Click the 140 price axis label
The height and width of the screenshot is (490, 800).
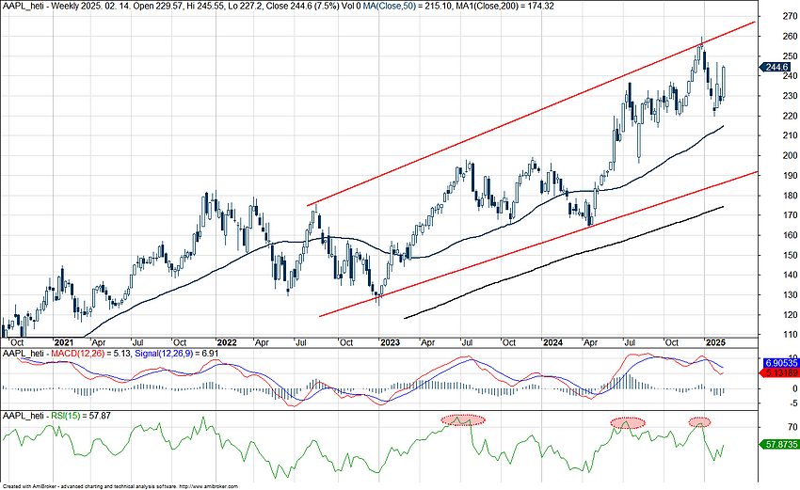coord(790,275)
